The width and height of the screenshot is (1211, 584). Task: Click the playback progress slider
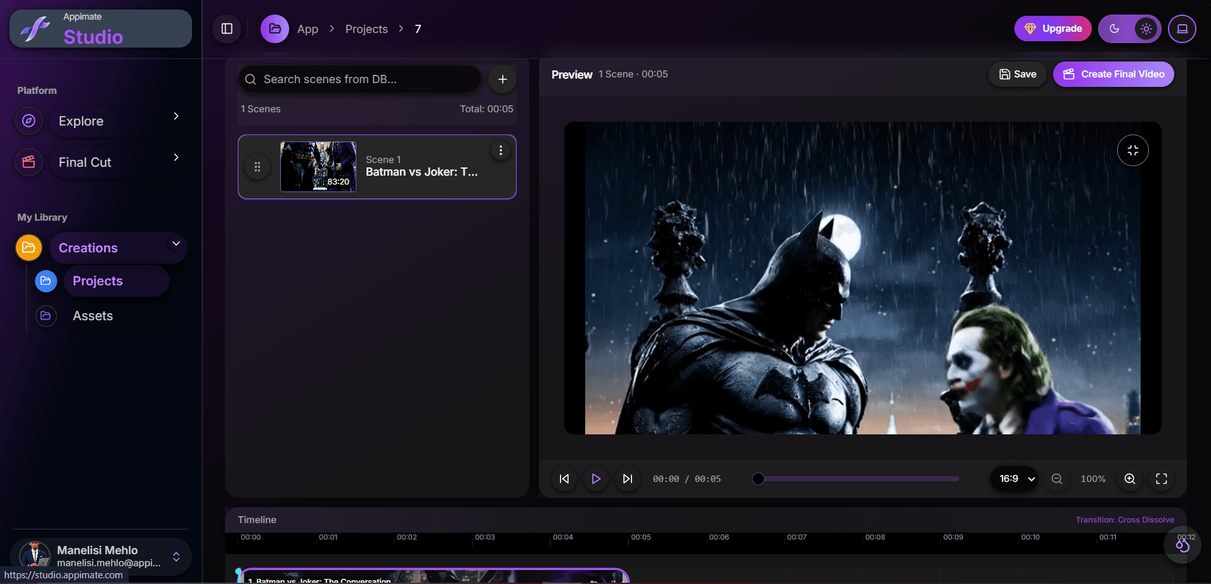click(x=856, y=479)
